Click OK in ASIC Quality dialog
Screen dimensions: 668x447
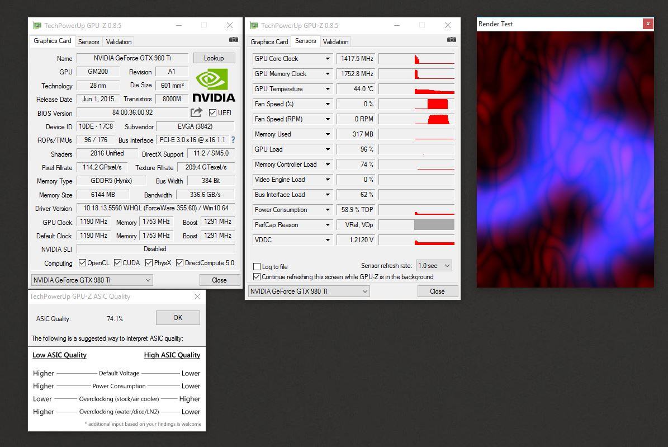[x=178, y=318]
